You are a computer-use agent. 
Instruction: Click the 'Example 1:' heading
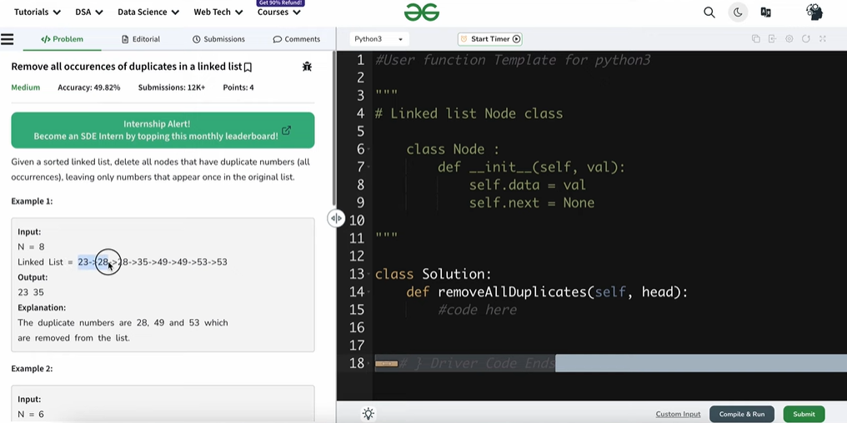[32, 202]
